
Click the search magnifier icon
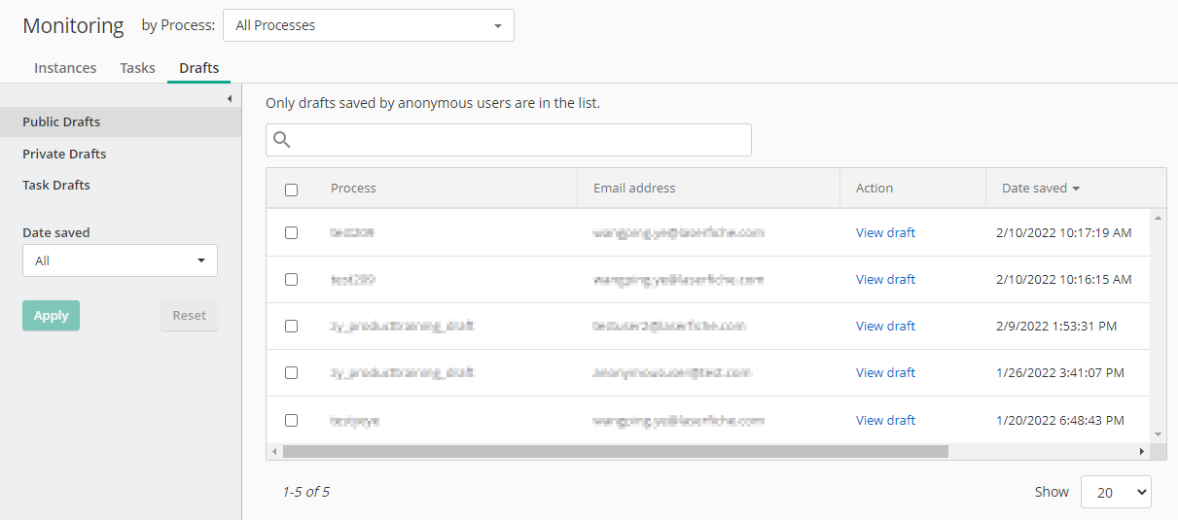pos(282,140)
